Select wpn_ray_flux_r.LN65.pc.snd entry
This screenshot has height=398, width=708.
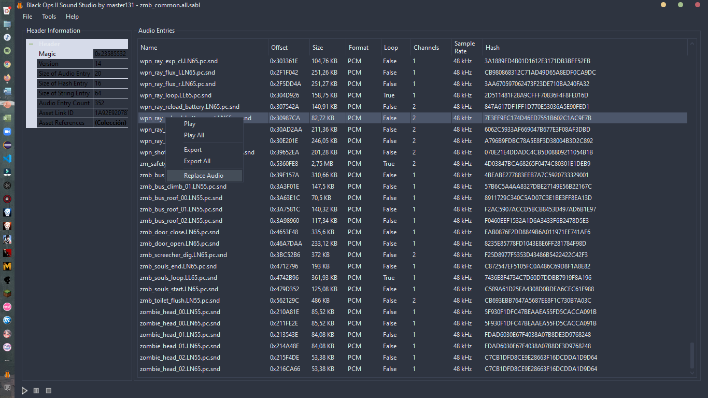tap(413, 84)
